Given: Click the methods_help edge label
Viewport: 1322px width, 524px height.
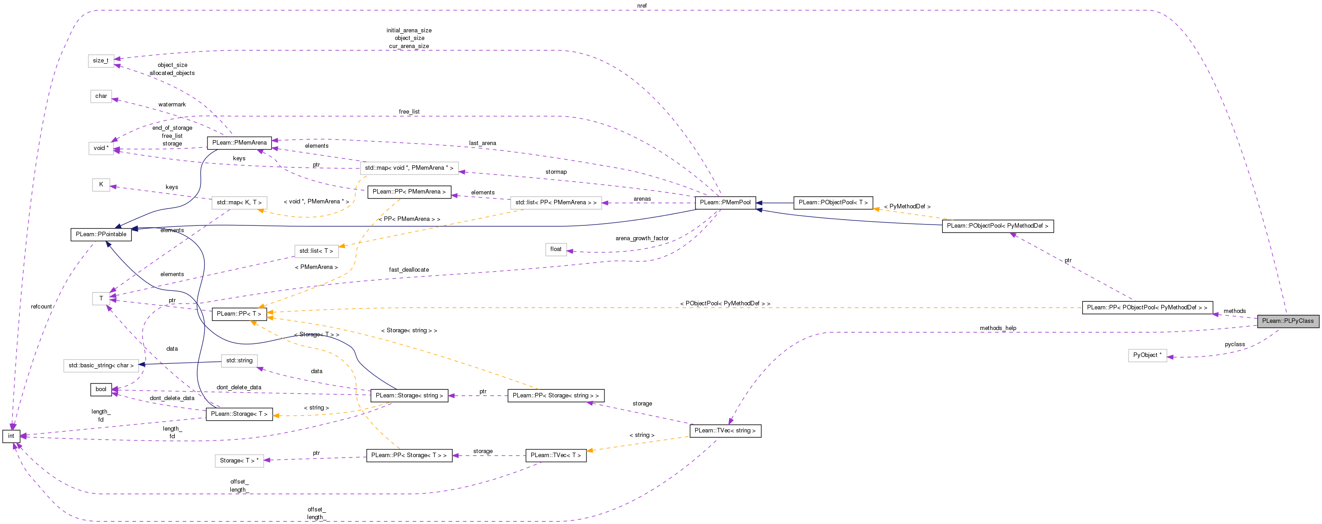Looking at the screenshot, I should click(998, 328).
